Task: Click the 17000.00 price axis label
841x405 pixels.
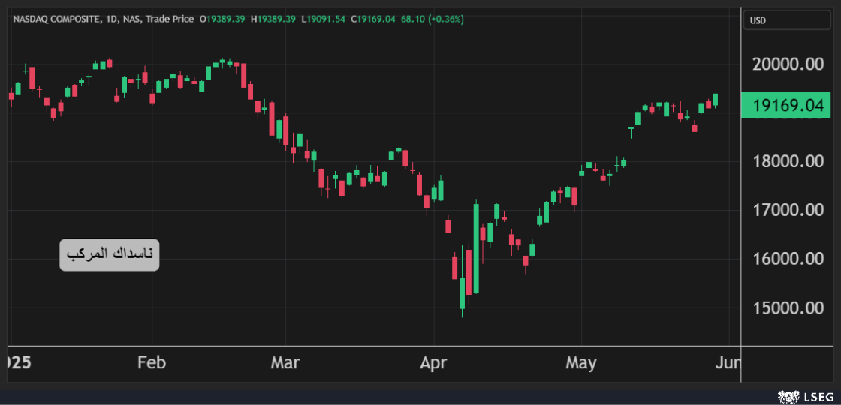Action: (x=787, y=210)
